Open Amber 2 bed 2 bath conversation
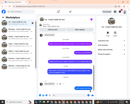Screen dimensions: 130x104 pyautogui.click(x=17, y=38)
